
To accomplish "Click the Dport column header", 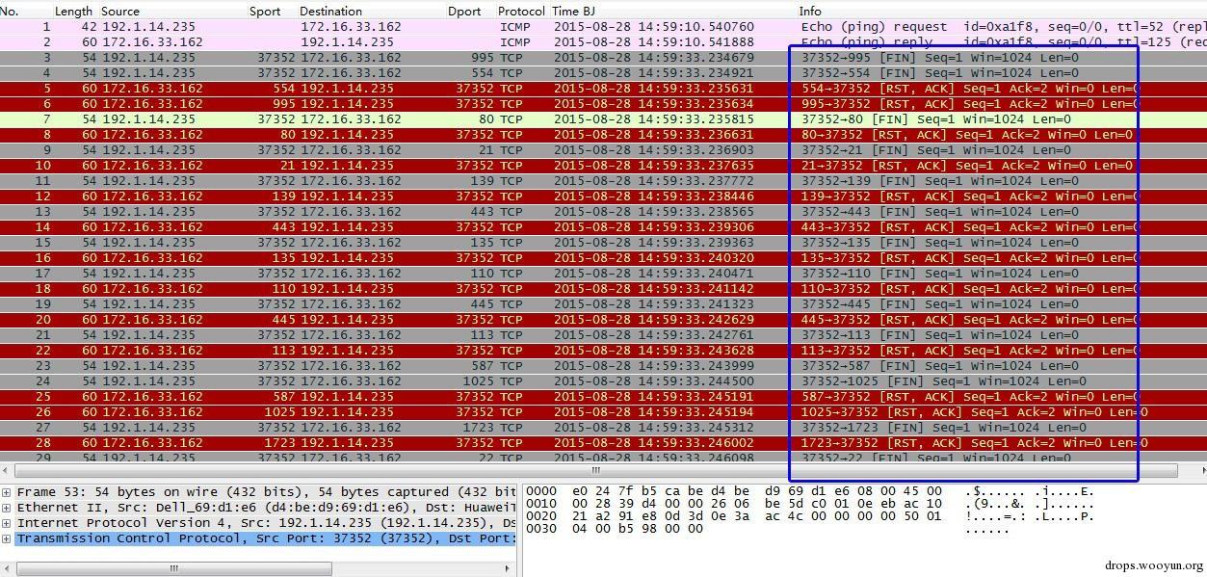I will pyautogui.click(x=464, y=11).
